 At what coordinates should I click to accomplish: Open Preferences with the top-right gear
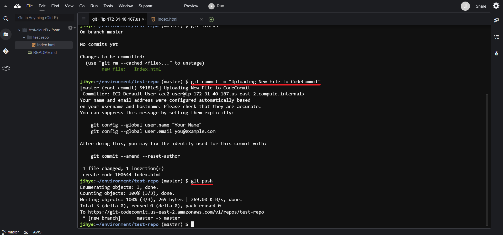pos(496,6)
